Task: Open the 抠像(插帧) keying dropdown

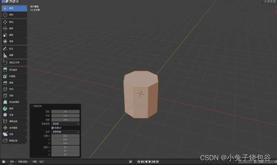Action: [x=24, y=162]
